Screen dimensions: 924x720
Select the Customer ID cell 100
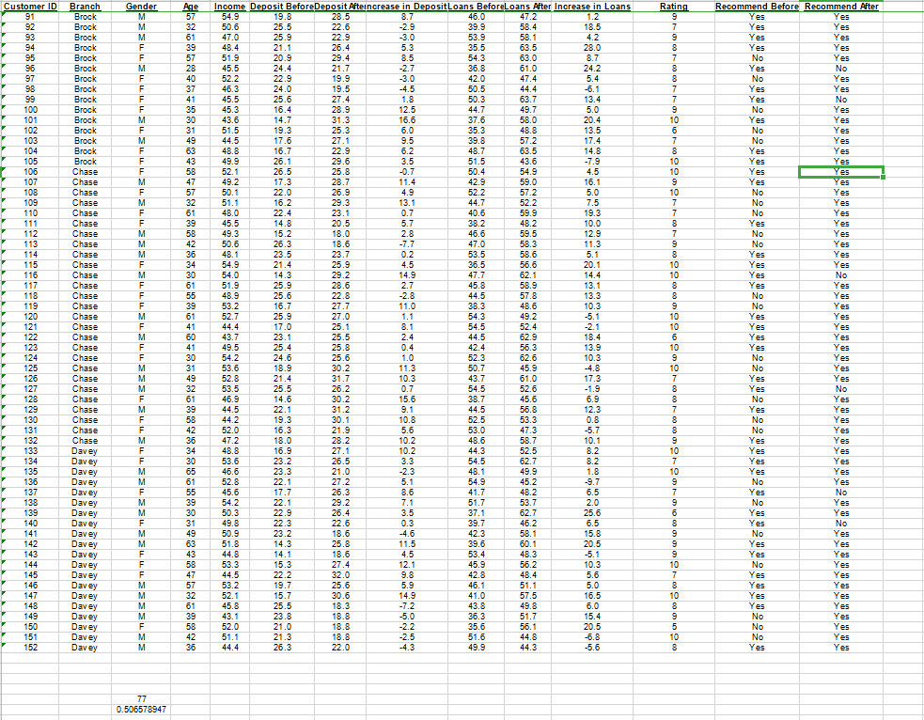click(33, 107)
